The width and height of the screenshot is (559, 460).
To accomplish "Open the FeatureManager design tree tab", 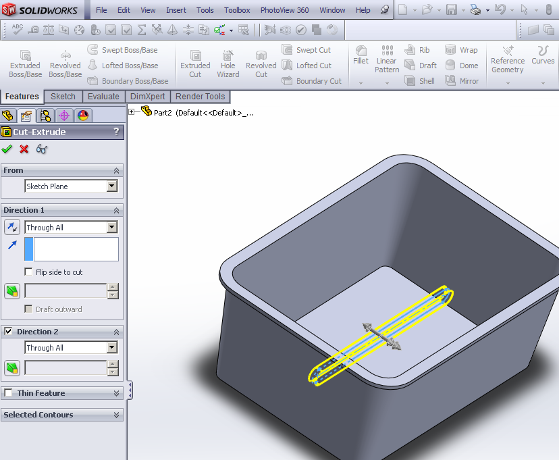I will coord(8,116).
